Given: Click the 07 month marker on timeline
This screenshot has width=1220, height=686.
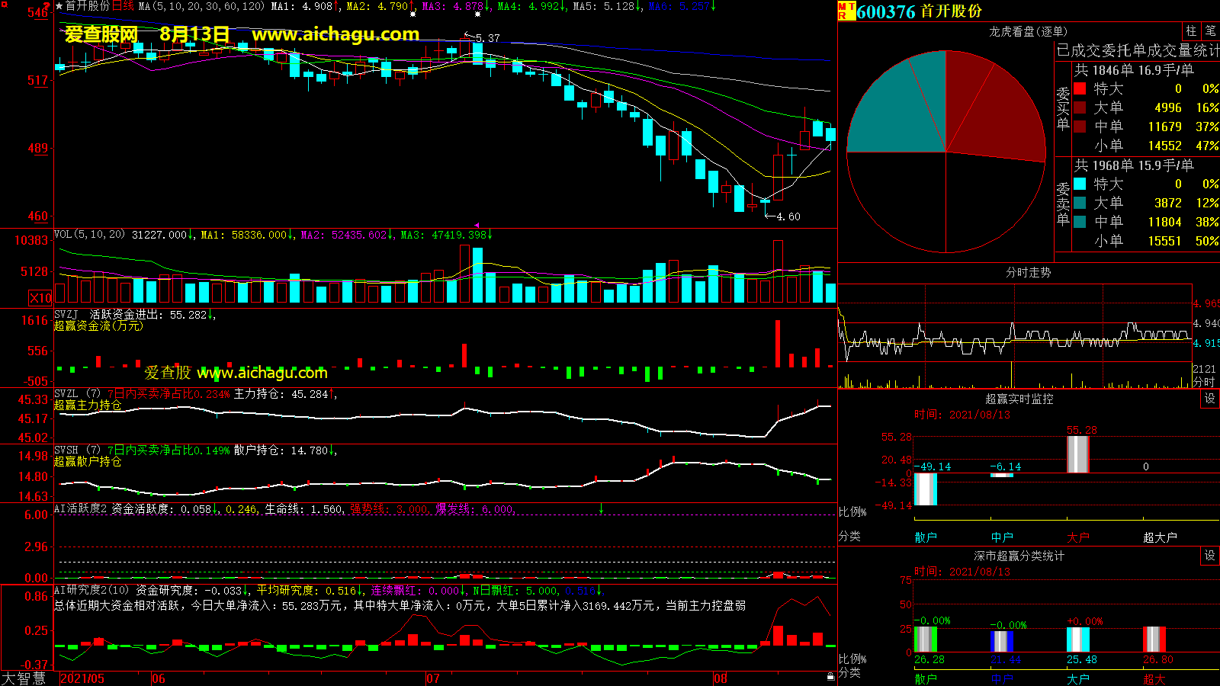Looking at the screenshot, I should pyautogui.click(x=432, y=678).
